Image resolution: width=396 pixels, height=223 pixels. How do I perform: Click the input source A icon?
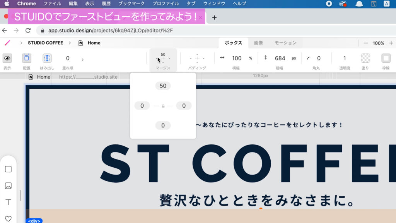[x=386, y=3]
